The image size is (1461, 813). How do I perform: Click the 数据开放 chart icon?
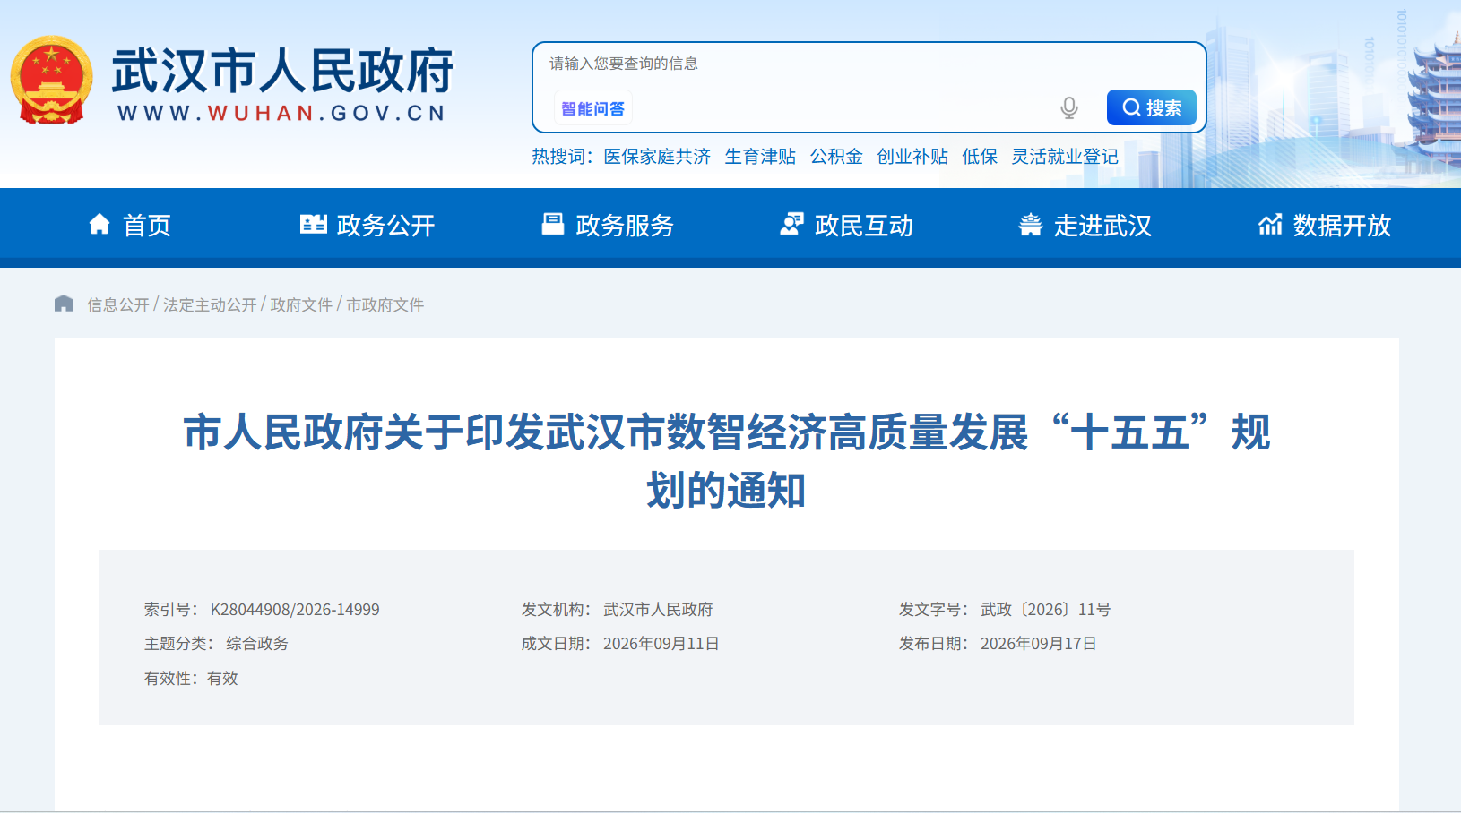pos(1270,225)
